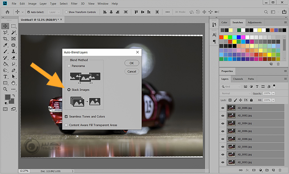The image size is (289, 174).
Task: Click the Eraser tool
Action: [13, 58]
